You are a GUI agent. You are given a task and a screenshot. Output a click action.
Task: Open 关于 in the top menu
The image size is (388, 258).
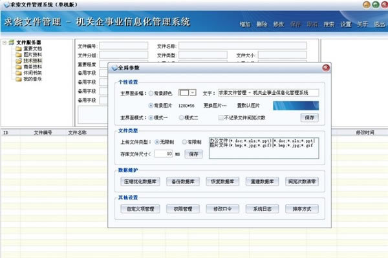(x=362, y=25)
